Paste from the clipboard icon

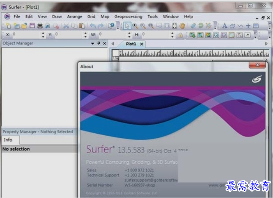coord(82,26)
